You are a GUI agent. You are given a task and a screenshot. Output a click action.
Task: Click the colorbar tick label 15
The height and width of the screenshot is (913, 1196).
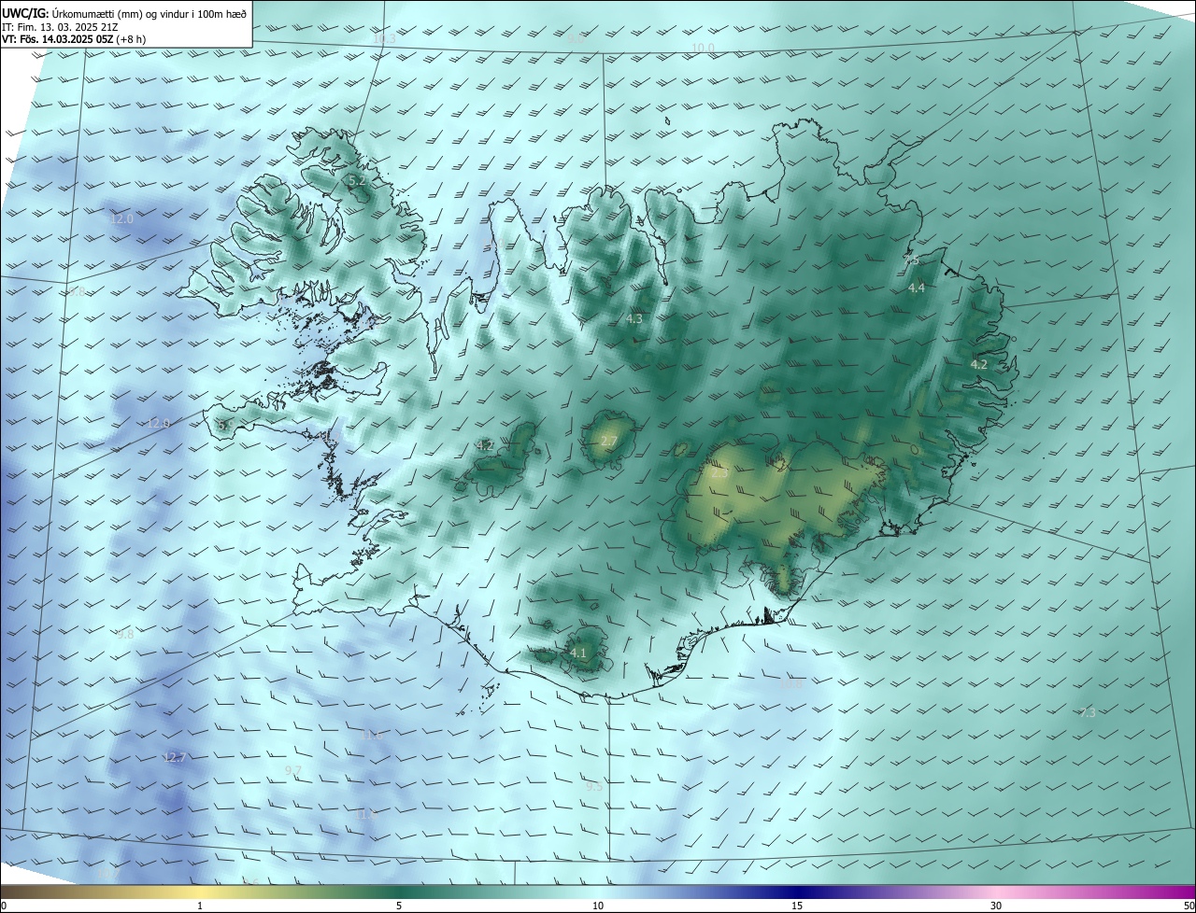797,906
